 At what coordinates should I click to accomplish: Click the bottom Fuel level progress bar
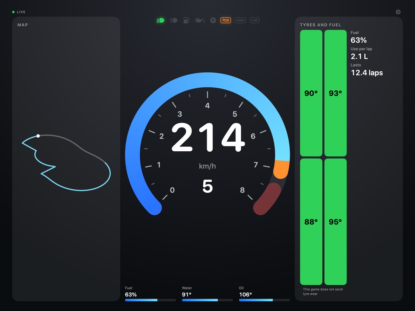[150, 300]
